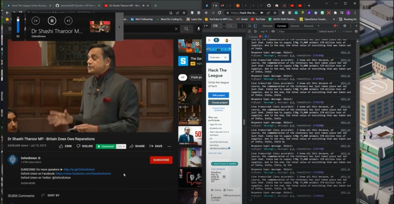Open the YouTube to MP3 bookmark
The height and width of the screenshot is (204, 394).
point(219,19)
